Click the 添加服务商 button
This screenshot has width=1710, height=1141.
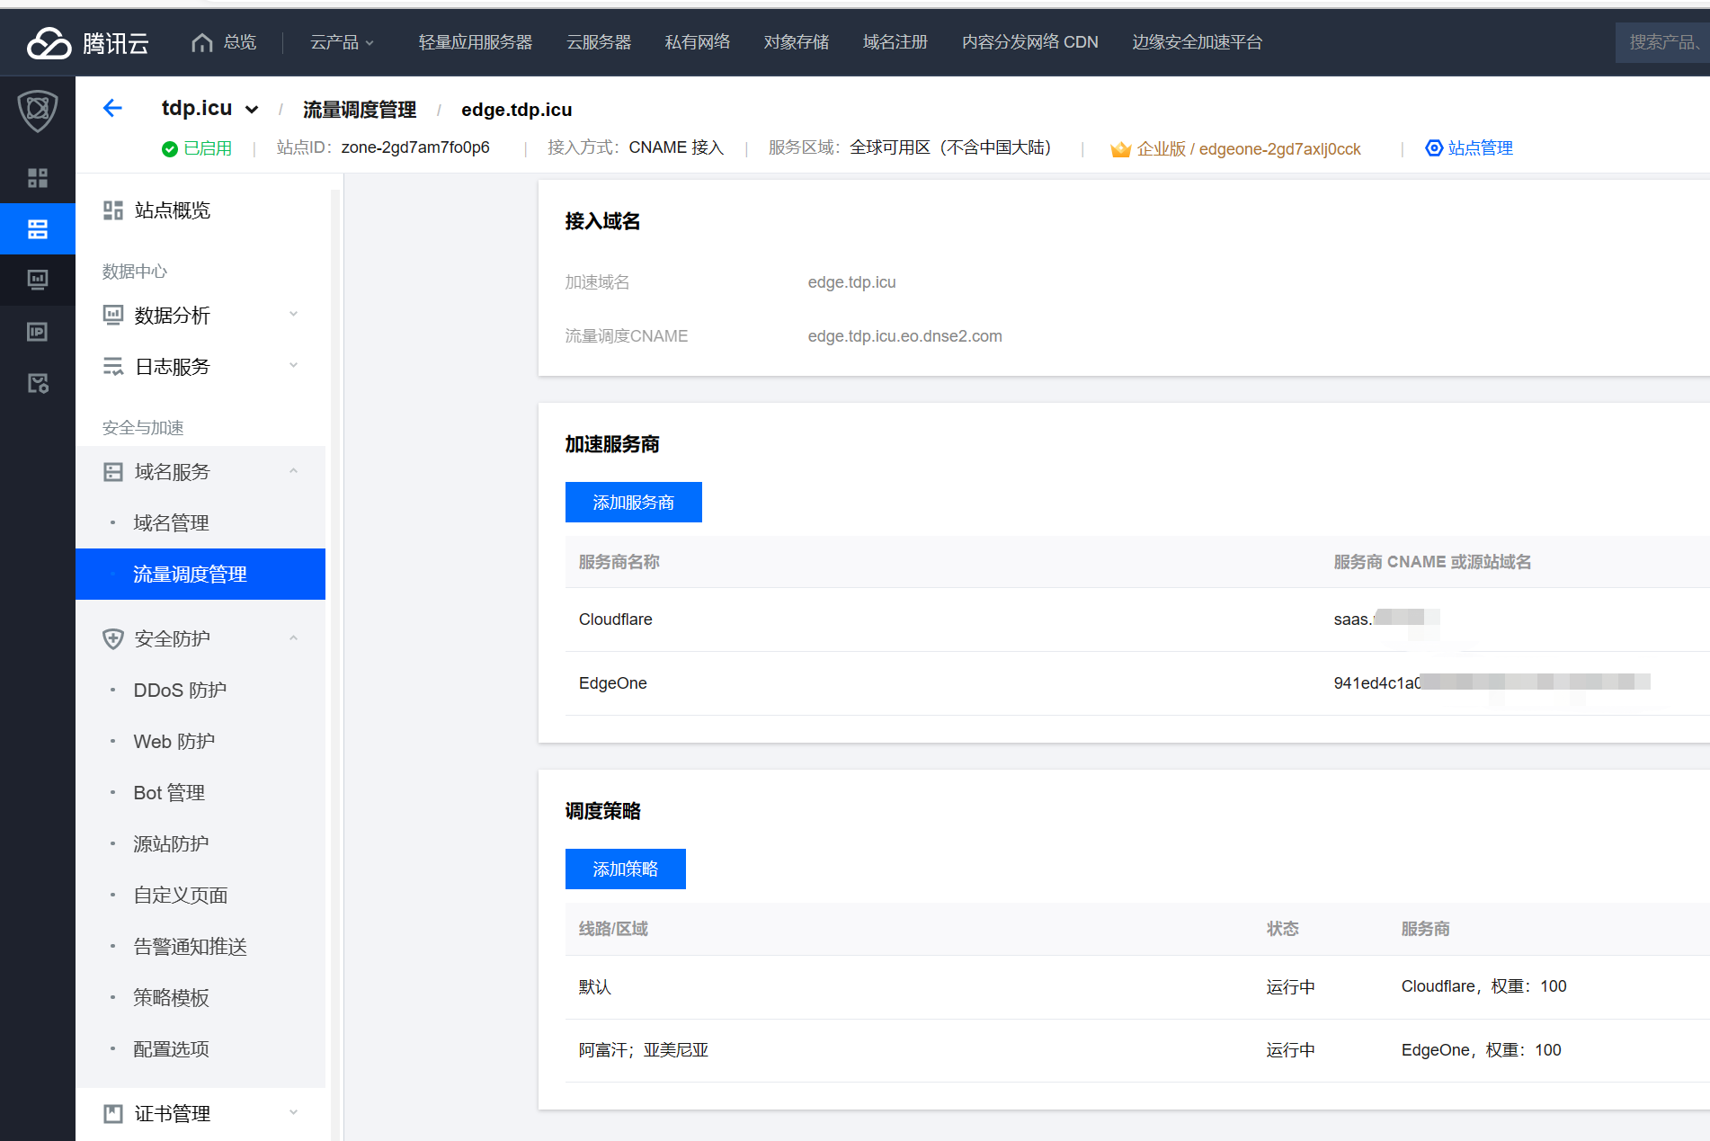click(x=634, y=503)
